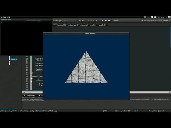Click the Hello World! title in the top panel
The image size is (171, 128).
tap(5, 17)
